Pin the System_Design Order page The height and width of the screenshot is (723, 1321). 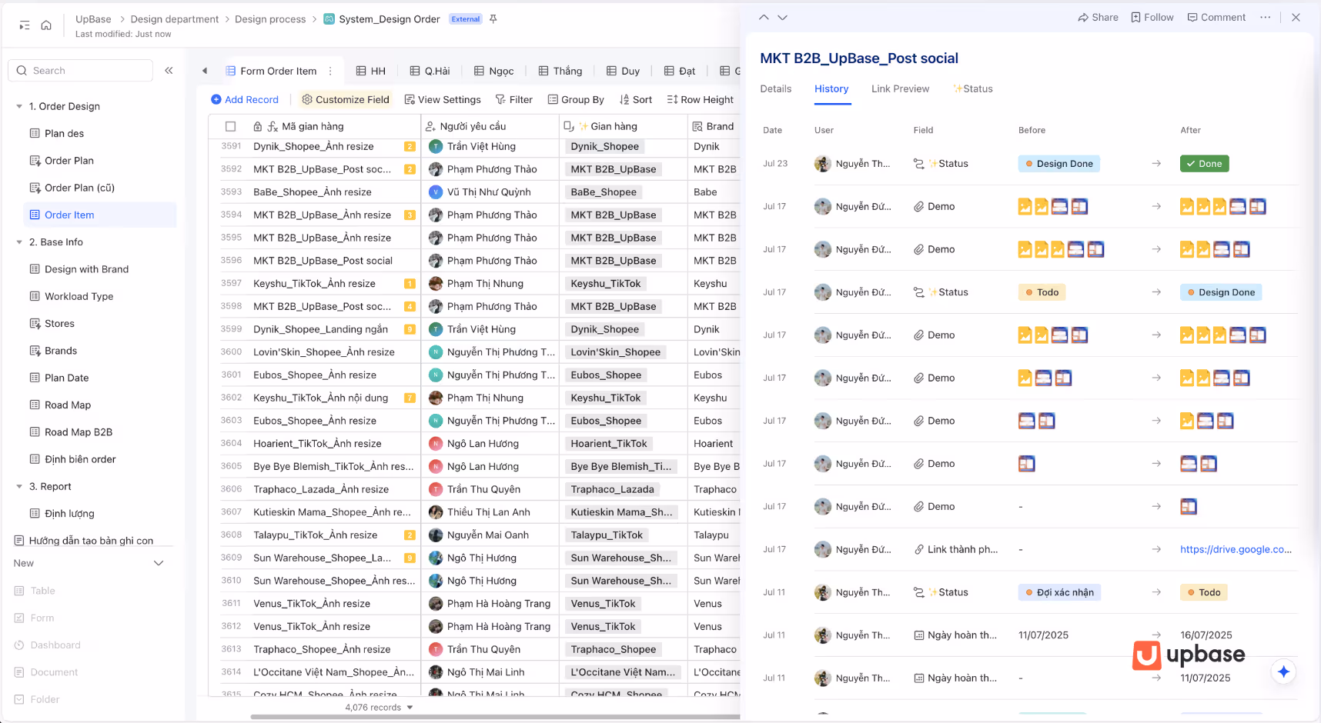[493, 19]
